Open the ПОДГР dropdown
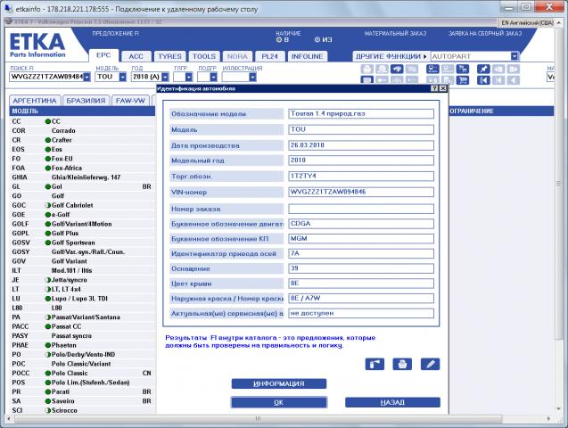Image resolution: width=568 pixels, height=428 pixels. 213,77
